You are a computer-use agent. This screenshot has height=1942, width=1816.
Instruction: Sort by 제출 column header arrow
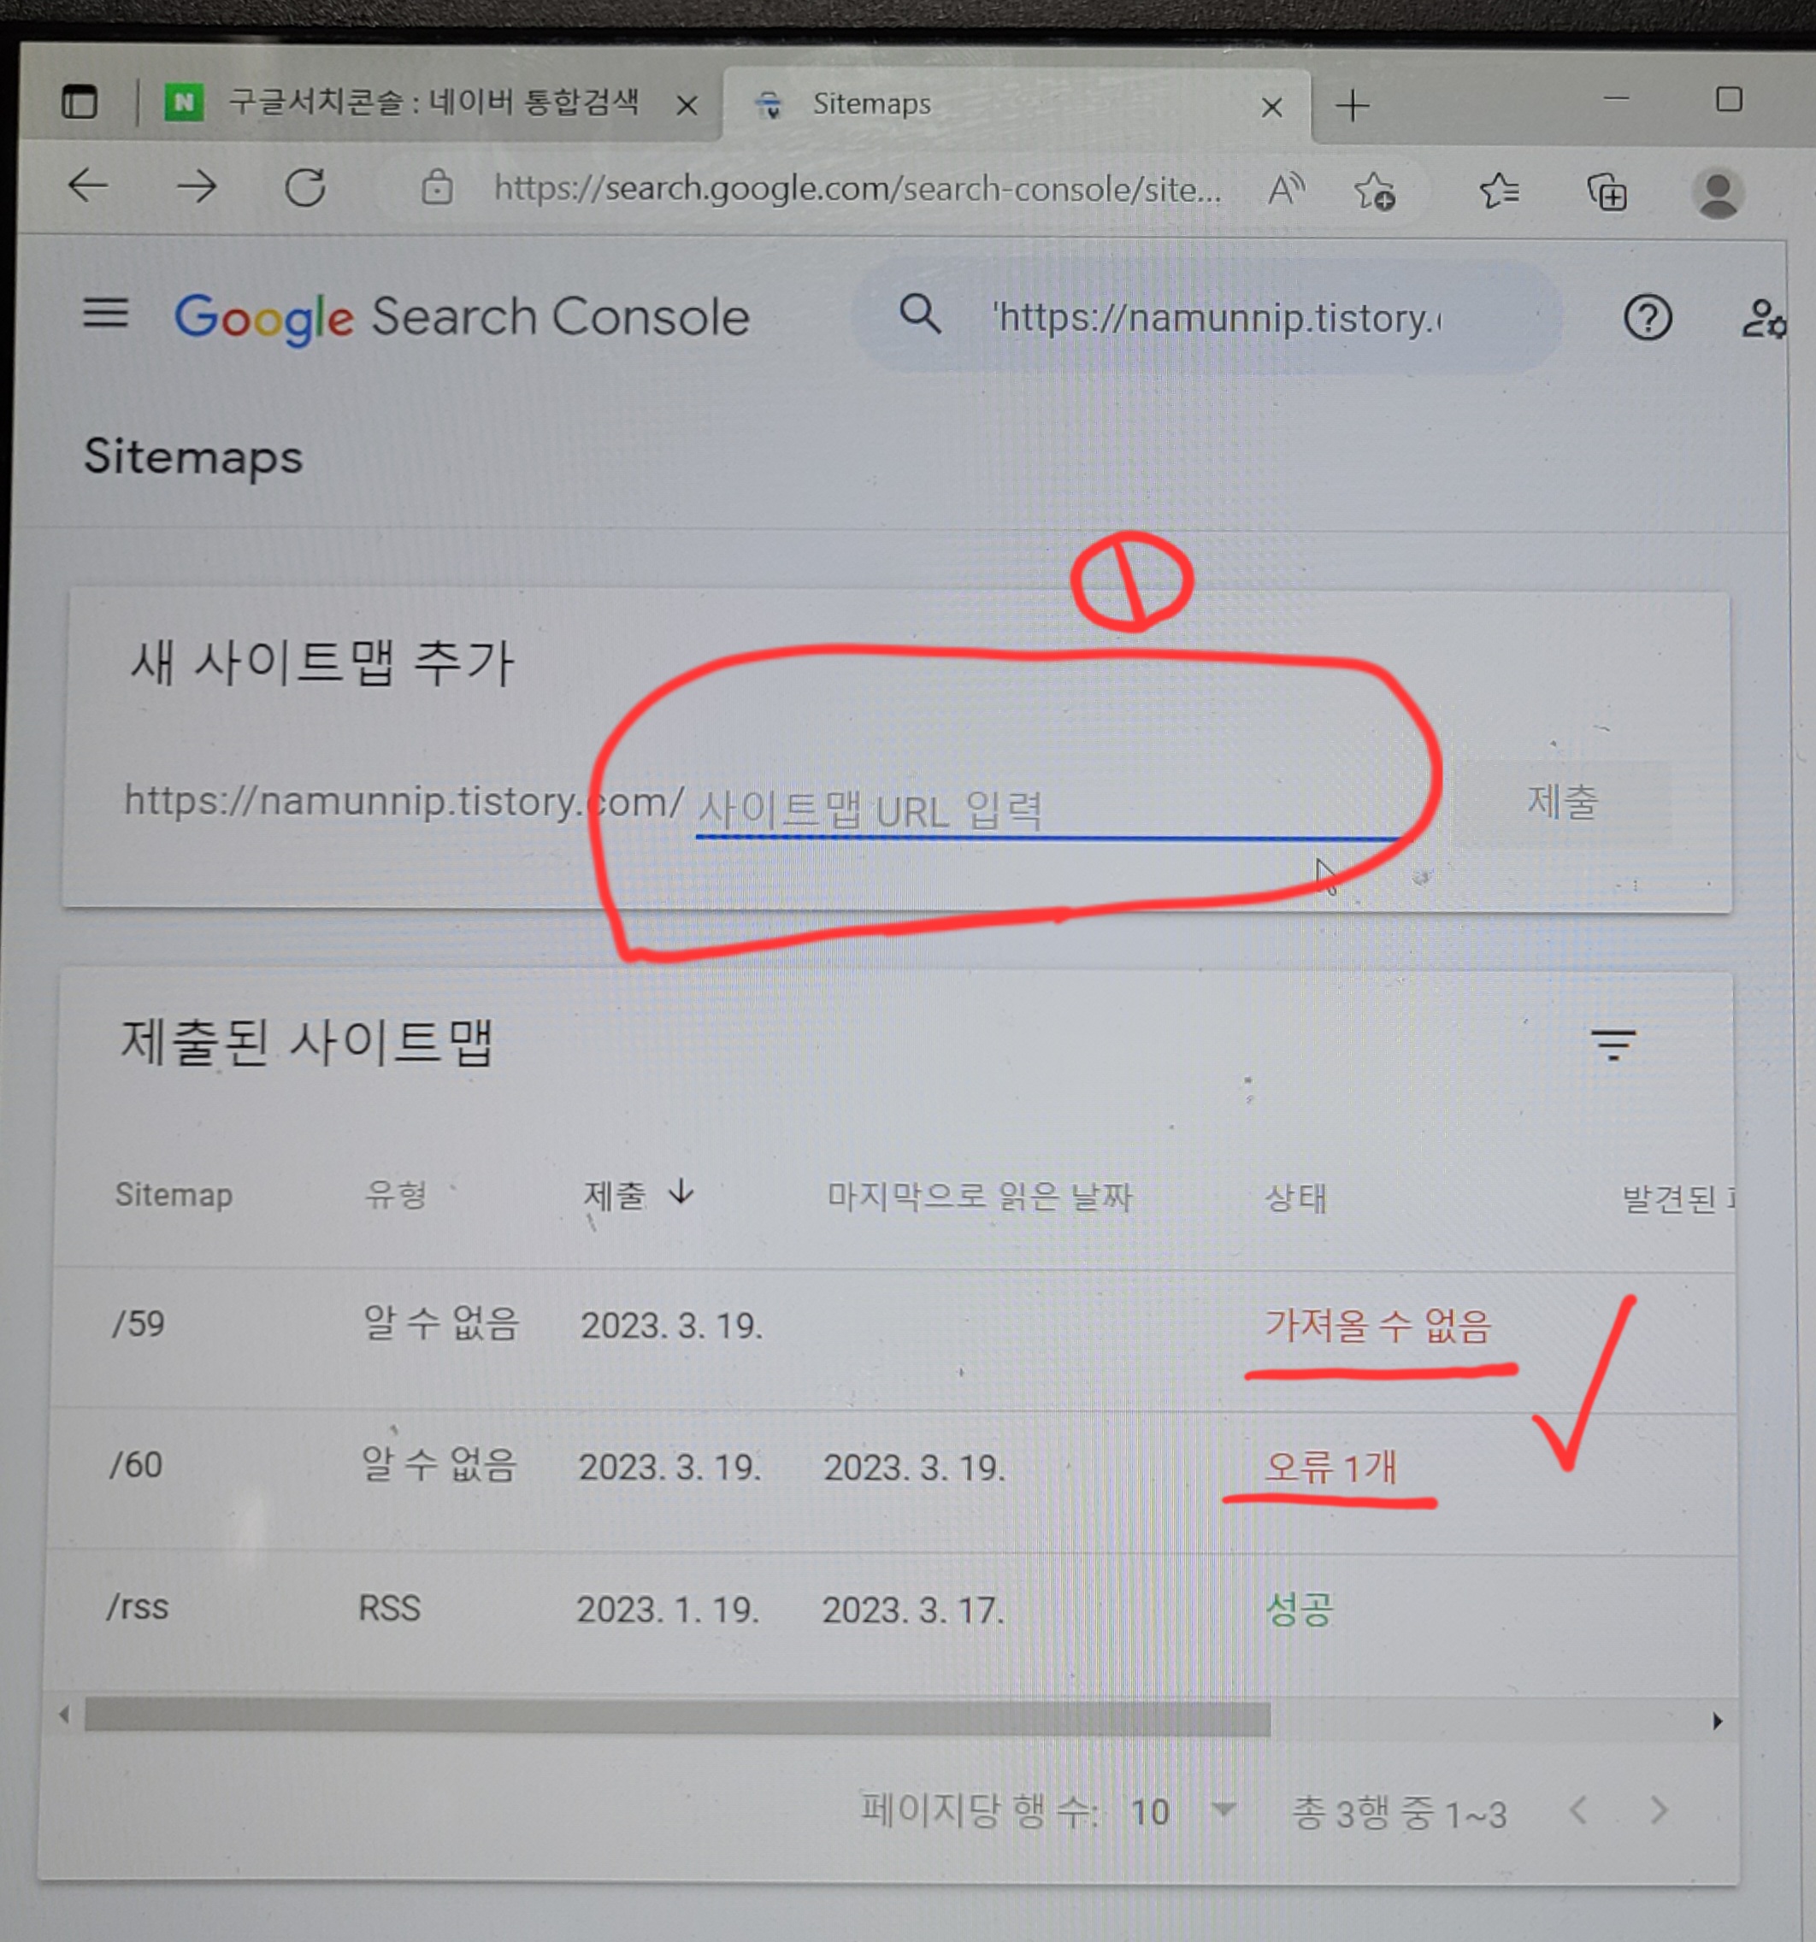[x=681, y=1192]
